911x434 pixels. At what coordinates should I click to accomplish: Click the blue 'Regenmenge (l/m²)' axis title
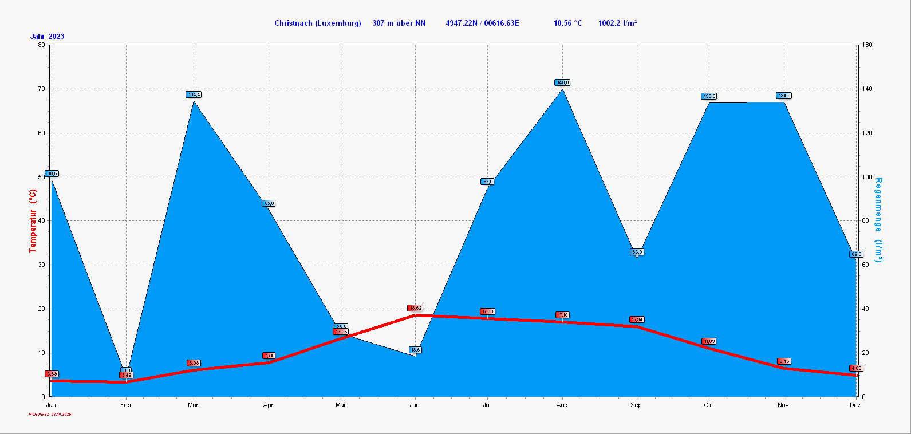(x=878, y=220)
